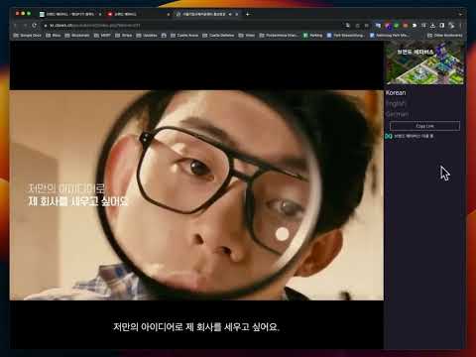Click the video frame with the magnifying glass
The width and height of the screenshot is (476, 357).
pyautogui.click(x=196, y=195)
